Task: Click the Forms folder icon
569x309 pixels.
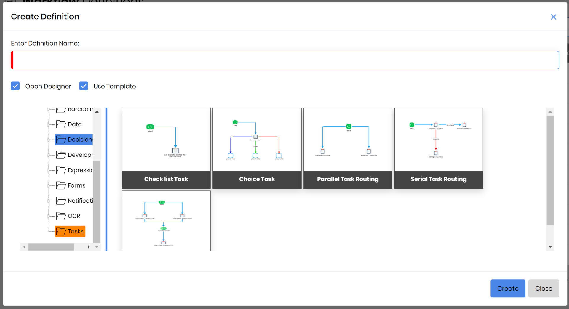Action: 61,186
